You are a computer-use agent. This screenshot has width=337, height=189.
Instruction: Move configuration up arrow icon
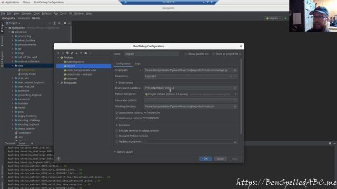point(76,53)
